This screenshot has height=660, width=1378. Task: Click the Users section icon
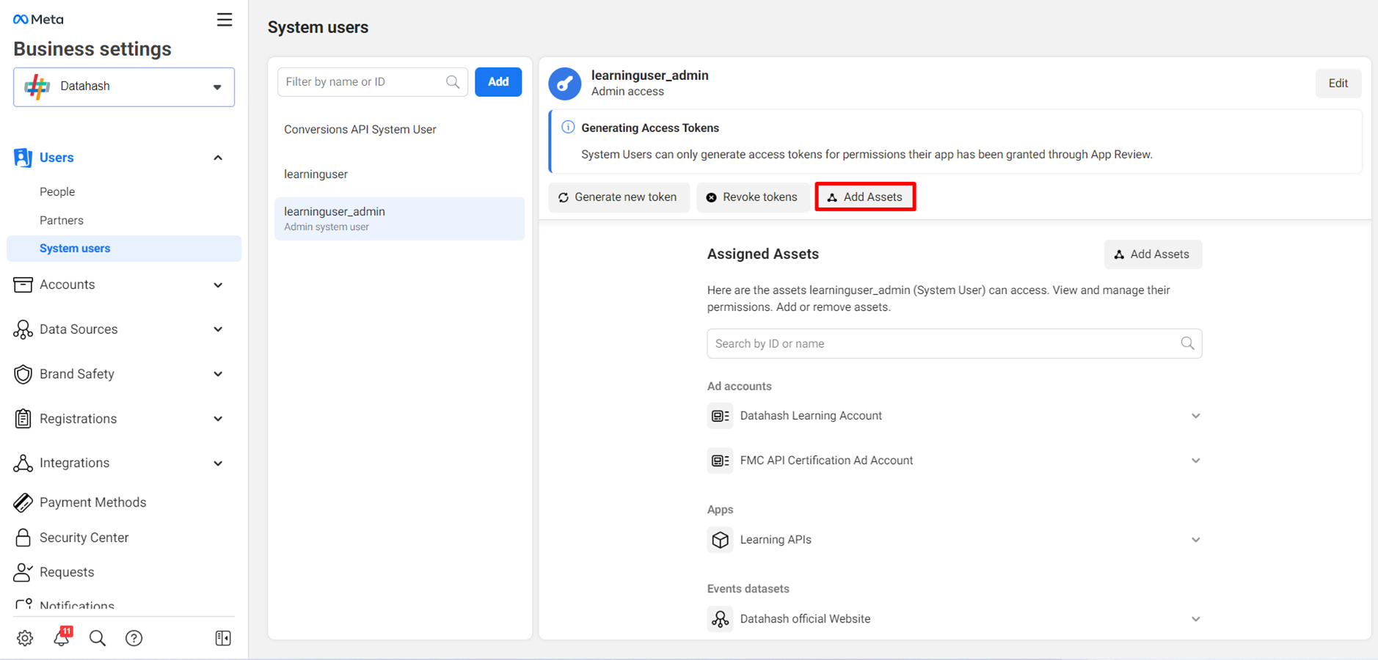click(23, 158)
